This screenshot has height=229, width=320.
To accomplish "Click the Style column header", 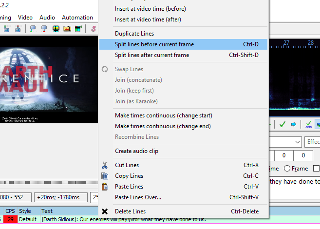I will coord(29,211).
